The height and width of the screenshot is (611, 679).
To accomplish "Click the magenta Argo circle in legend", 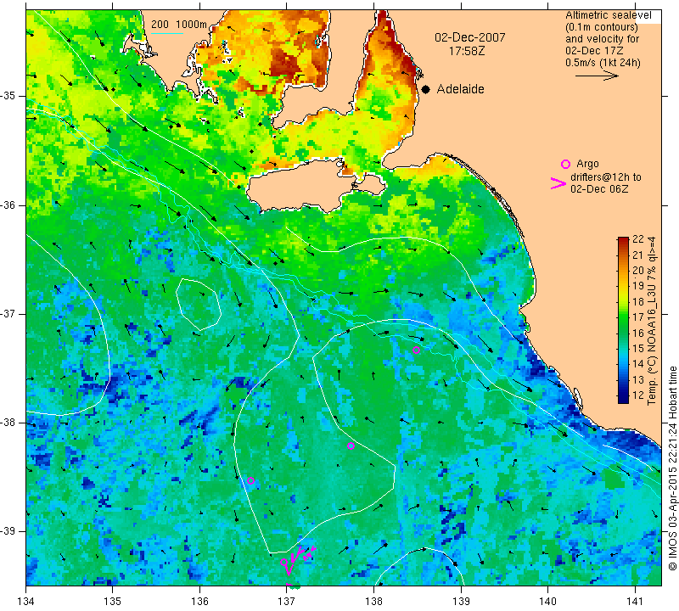I will (565, 164).
